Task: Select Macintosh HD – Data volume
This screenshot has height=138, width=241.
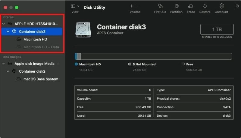Action: pyautogui.click(x=41, y=47)
